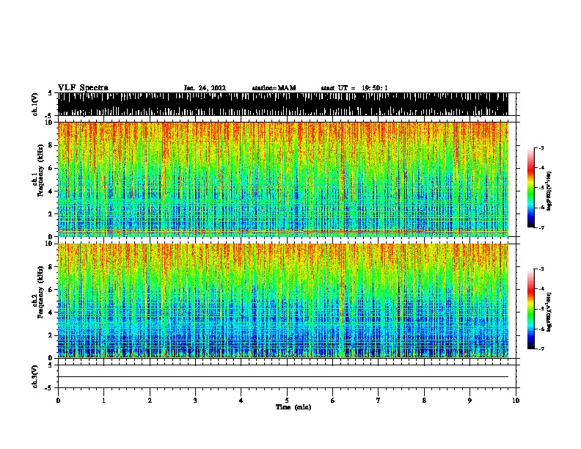Viewport: 581px width, 449px height.
Task: Click the "ch.3(V)" axis label
Action: (35, 376)
